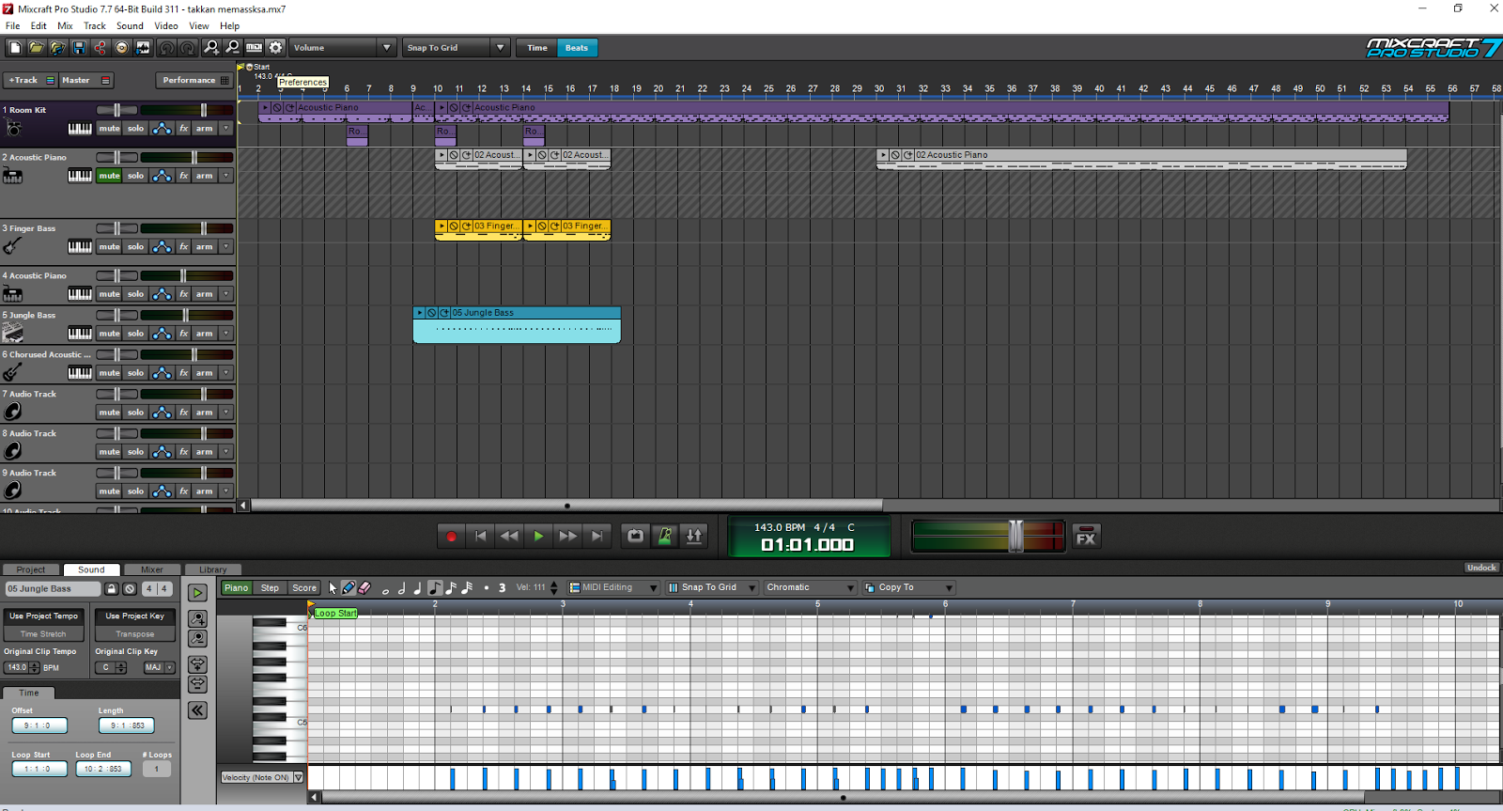Open Preferences via the gear icon

coord(275,47)
